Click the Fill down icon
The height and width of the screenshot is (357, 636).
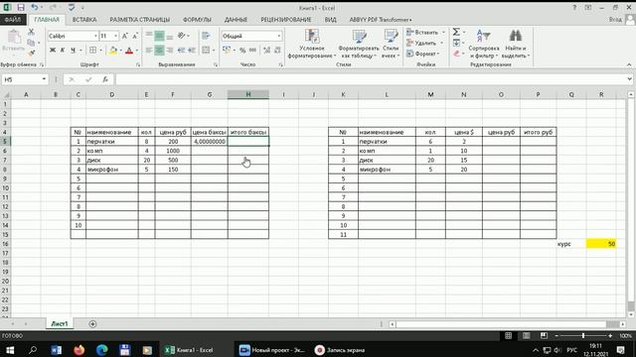[456, 43]
